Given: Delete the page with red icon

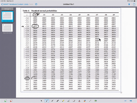Looking at the screenshot, I should [11, 101].
